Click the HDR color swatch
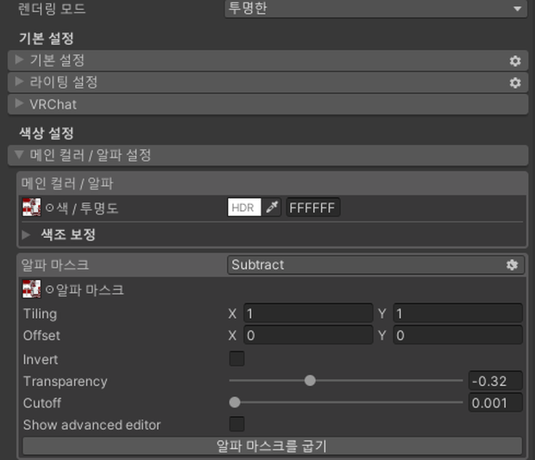The height and width of the screenshot is (460, 535). point(244,207)
